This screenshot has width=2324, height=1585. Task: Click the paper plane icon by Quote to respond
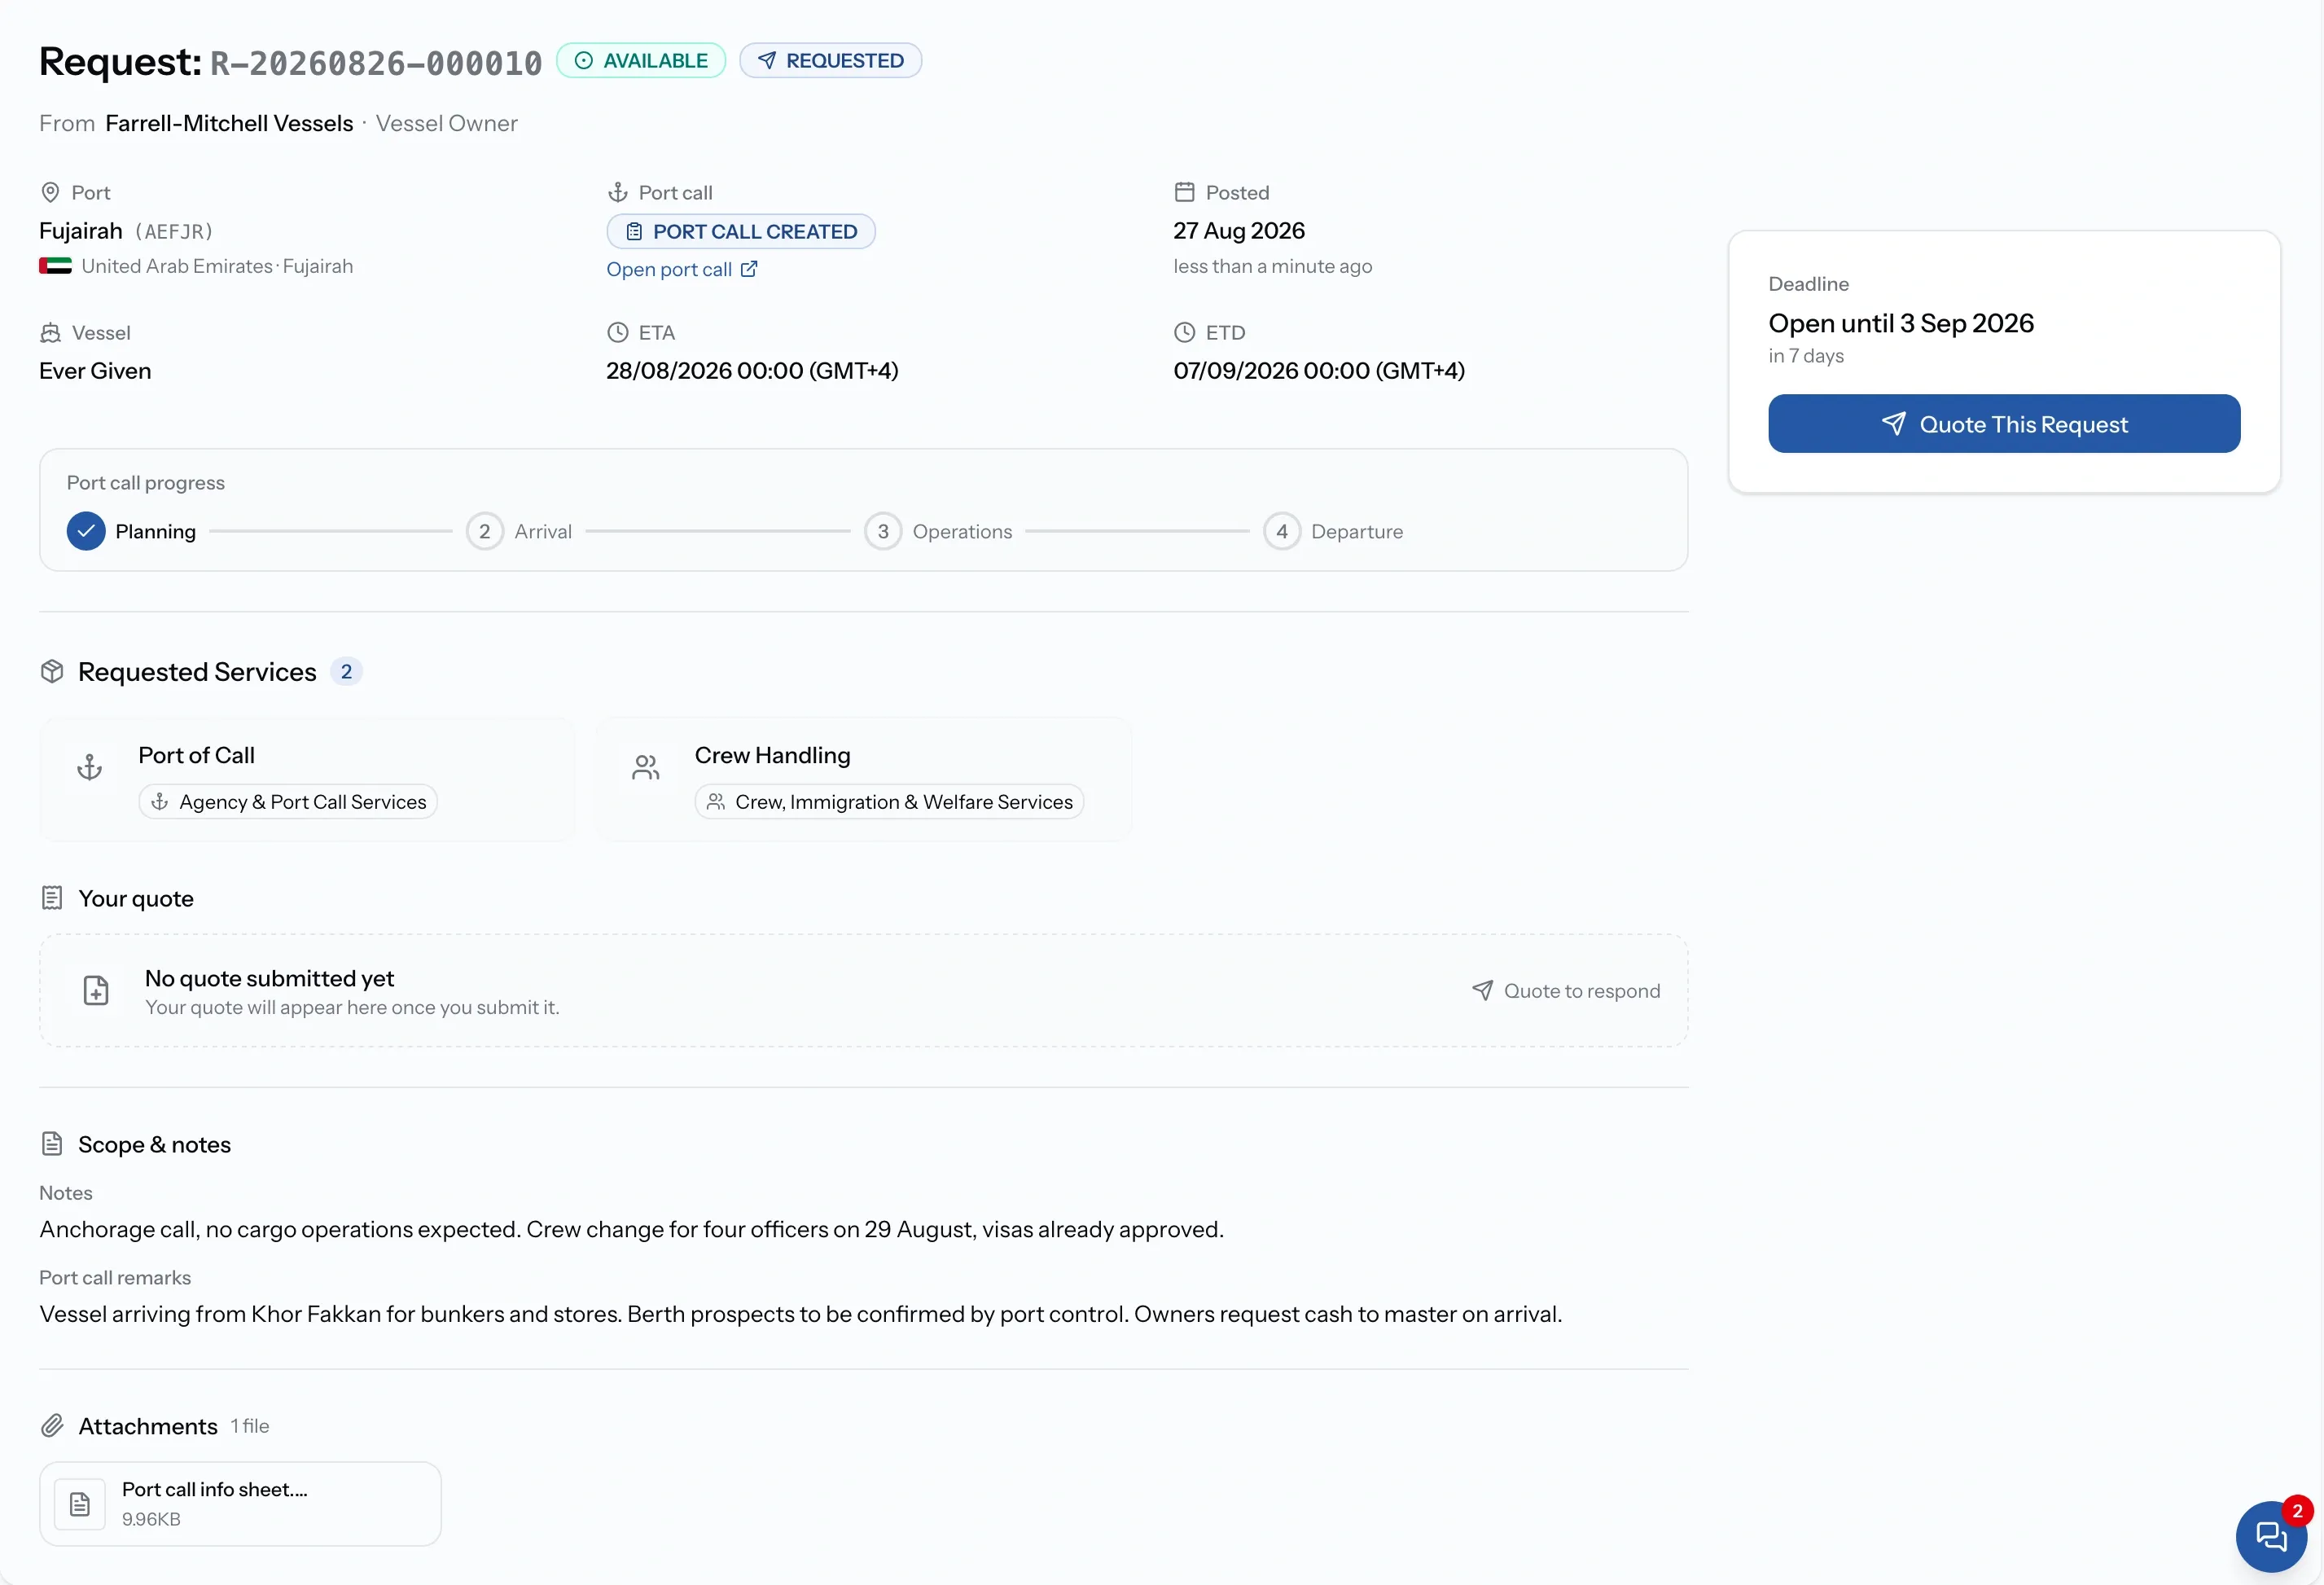pos(1483,990)
